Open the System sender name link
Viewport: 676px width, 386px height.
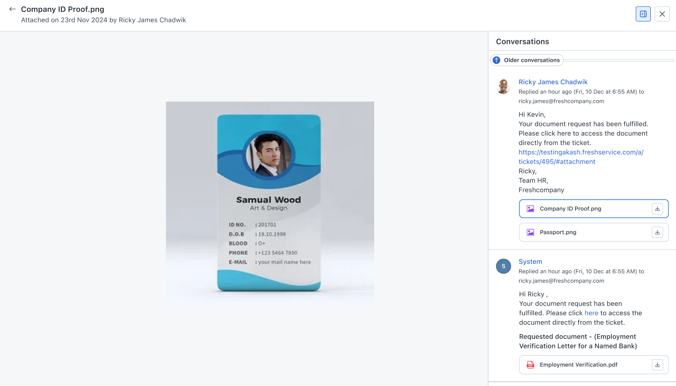tap(530, 262)
